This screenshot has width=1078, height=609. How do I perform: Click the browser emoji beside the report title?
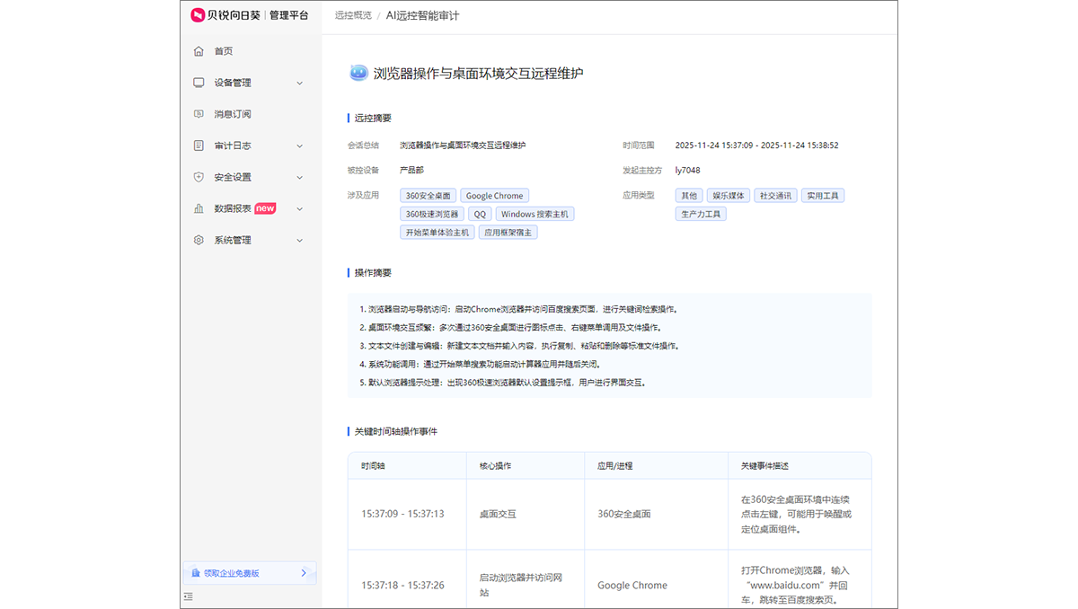tap(358, 73)
